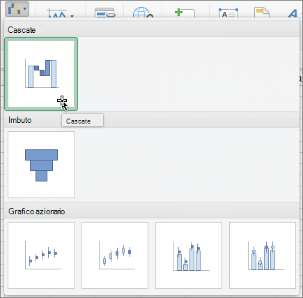Screen dimensions: 303x298
Task: Click the blue WordArt letter icon
Action: (x=293, y=13)
